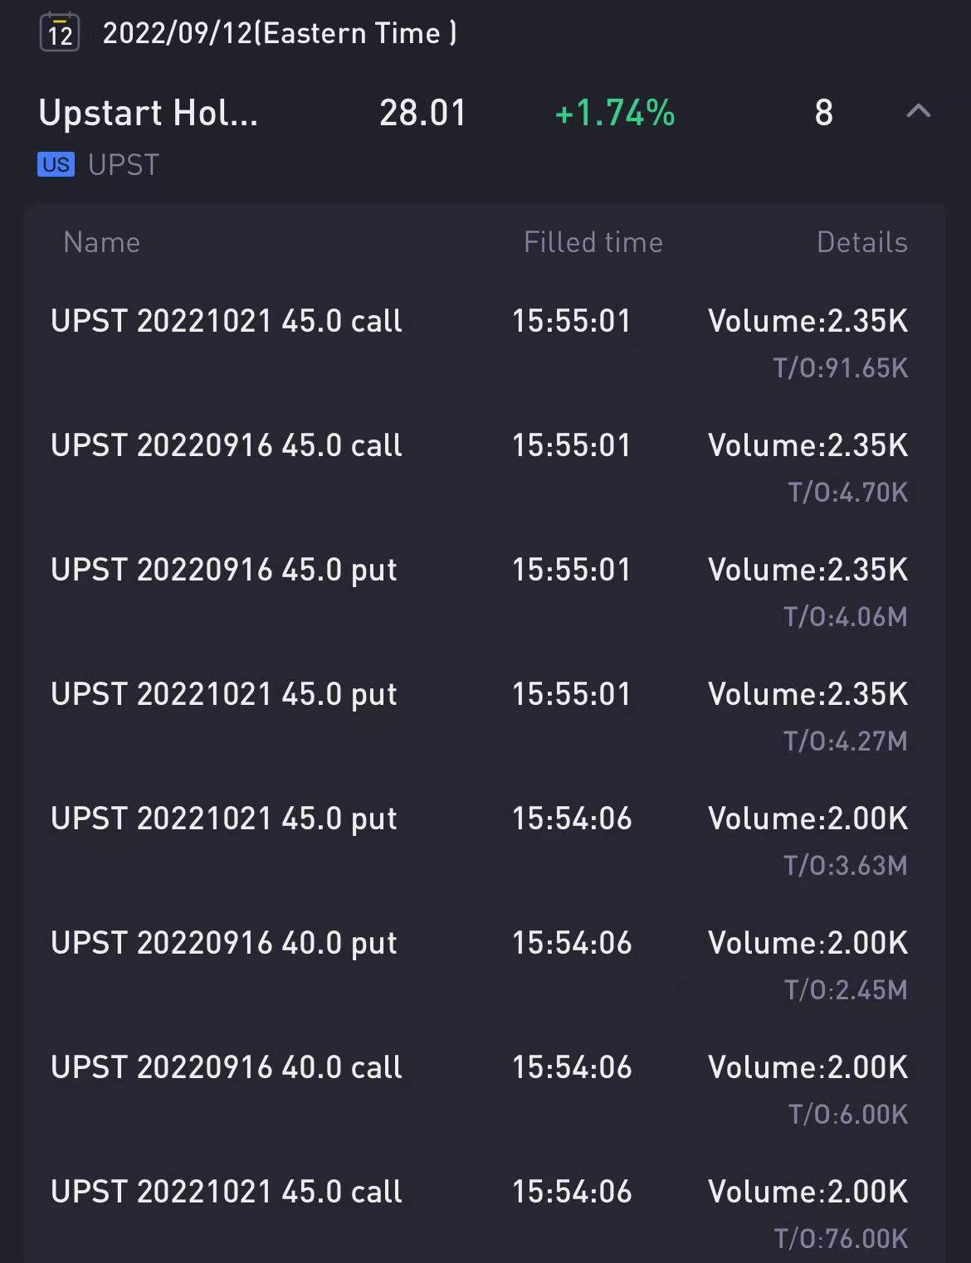The image size is (971, 1263).
Task: Select the 2022/09/12 Eastern Time date
Action: pyautogui.click(x=279, y=33)
